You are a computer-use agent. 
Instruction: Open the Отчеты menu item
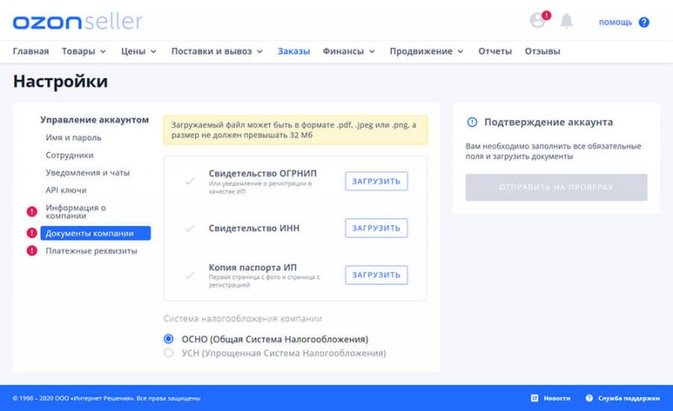pyautogui.click(x=495, y=51)
